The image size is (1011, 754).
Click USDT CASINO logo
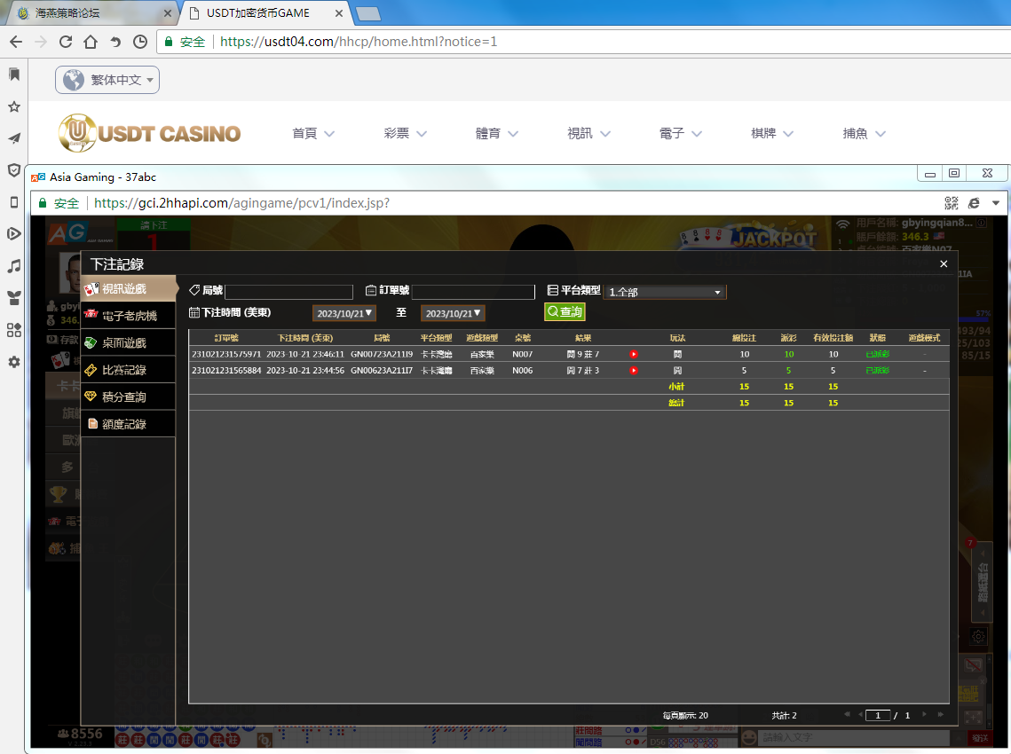[x=150, y=133]
